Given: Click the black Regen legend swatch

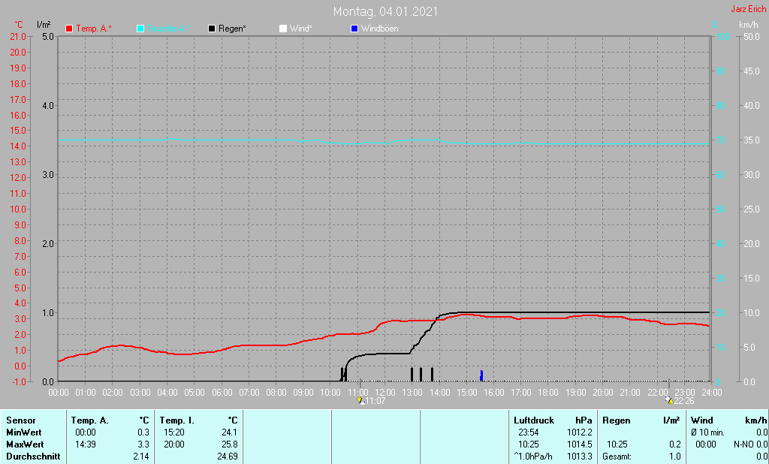Looking at the screenshot, I should coord(212,29).
